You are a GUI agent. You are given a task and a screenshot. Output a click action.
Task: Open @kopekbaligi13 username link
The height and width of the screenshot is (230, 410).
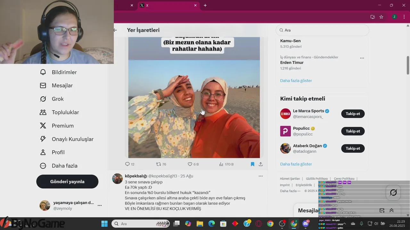pyautogui.click(x=163, y=176)
